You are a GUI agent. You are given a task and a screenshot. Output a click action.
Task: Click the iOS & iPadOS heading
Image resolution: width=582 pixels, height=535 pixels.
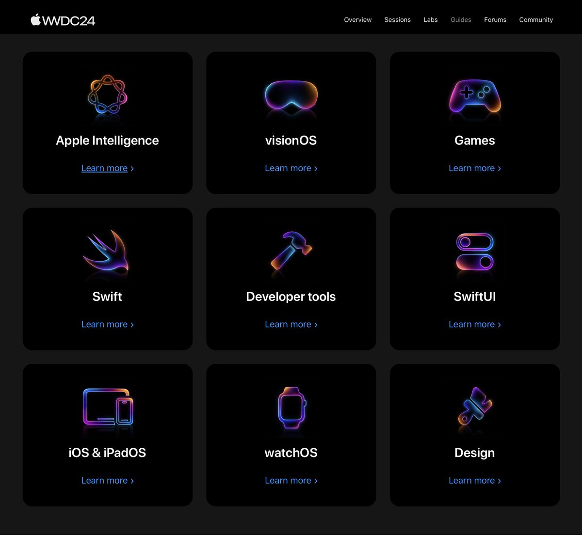coord(107,453)
